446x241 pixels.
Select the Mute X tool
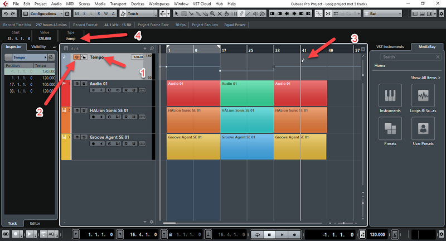220,13
